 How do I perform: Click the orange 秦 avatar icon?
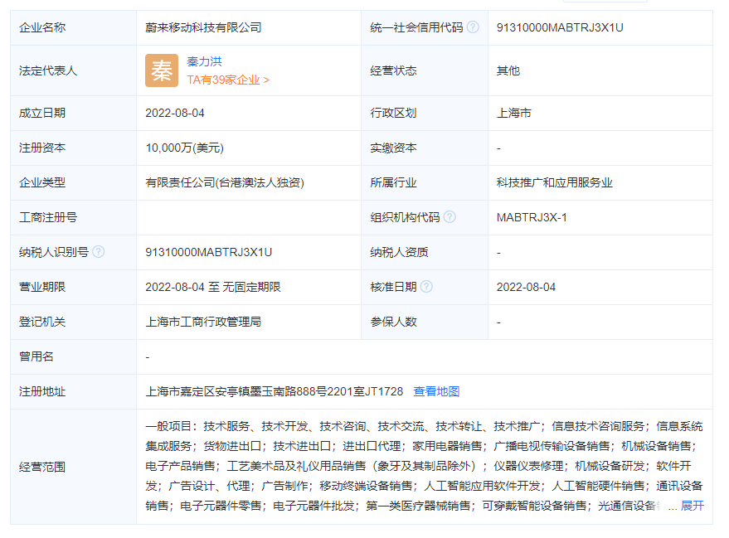(x=162, y=70)
